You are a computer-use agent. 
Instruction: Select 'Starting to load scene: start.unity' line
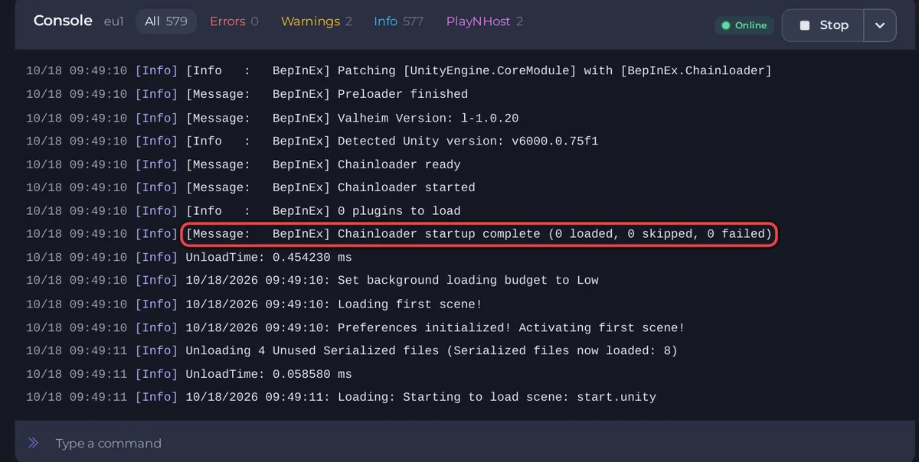click(x=342, y=397)
